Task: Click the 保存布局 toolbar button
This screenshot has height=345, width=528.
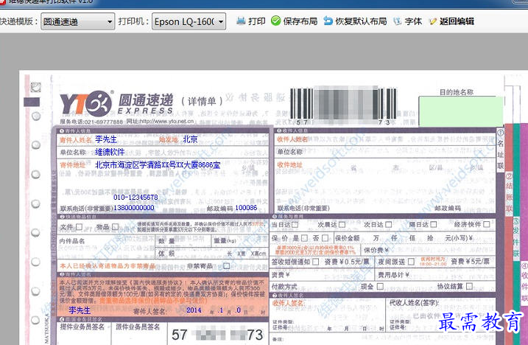Action: [x=294, y=21]
